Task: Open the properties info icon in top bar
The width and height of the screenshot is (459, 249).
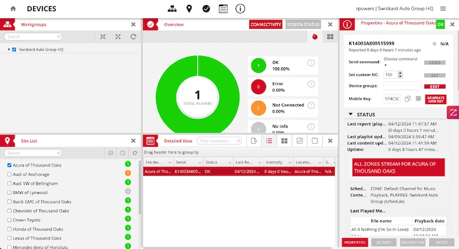Action: coord(240,9)
